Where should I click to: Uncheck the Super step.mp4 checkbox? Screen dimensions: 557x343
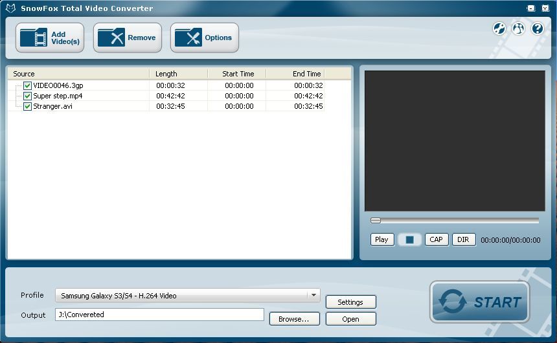(x=27, y=96)
